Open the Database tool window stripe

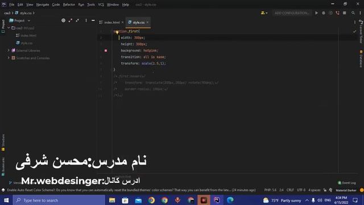point(361,59)
